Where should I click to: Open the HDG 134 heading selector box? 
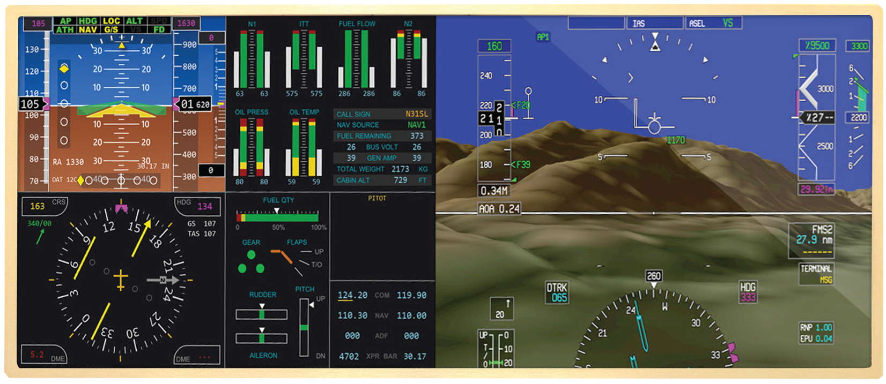tap(197, 206)
